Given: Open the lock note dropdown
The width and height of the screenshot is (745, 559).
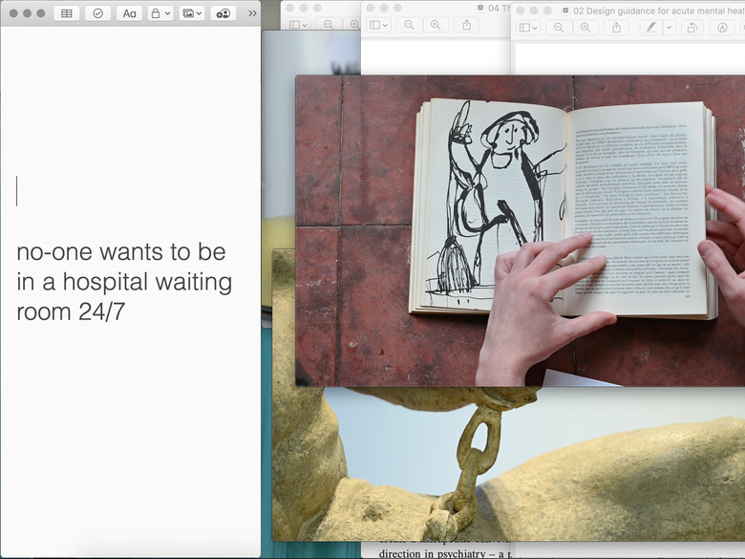Looking at the screenshot, I should tap(160, 13).
